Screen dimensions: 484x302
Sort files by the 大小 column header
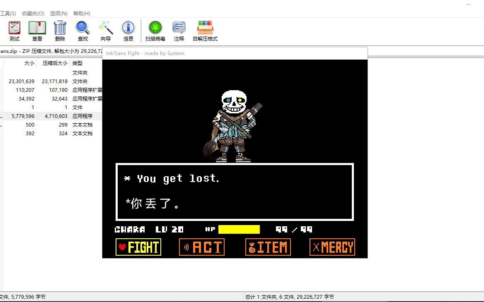click(x=29, y=63)
